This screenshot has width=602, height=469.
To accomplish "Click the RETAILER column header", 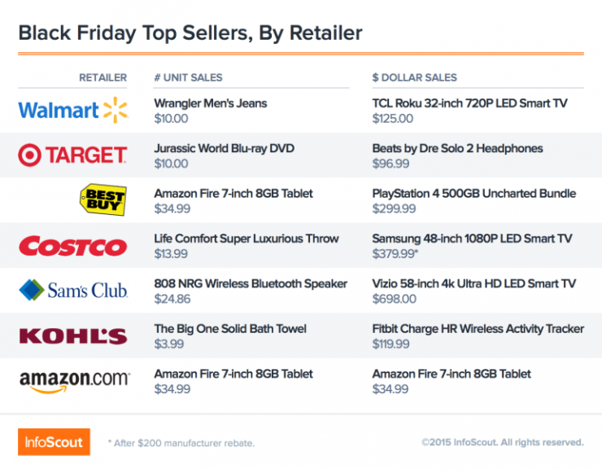I will (x=103, y=77).
